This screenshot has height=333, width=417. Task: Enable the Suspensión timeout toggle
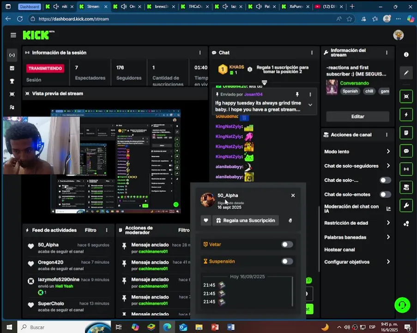287,261
